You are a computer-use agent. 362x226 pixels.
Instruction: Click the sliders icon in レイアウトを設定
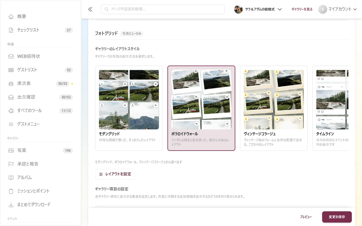[101, 174]
